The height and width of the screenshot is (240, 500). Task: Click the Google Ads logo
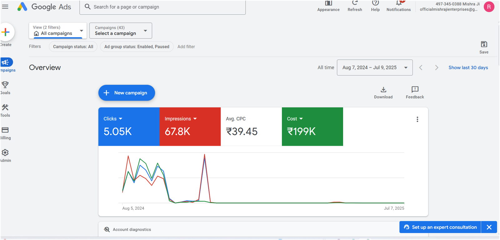(x=44, y=7)
